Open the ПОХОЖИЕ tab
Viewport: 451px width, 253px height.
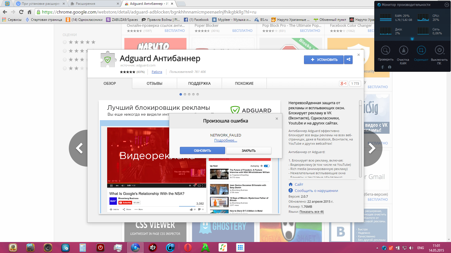(244, 83)
